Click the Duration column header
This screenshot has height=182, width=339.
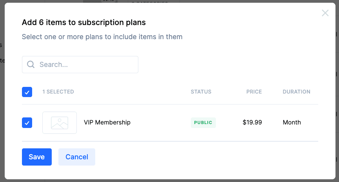[296, 92]
